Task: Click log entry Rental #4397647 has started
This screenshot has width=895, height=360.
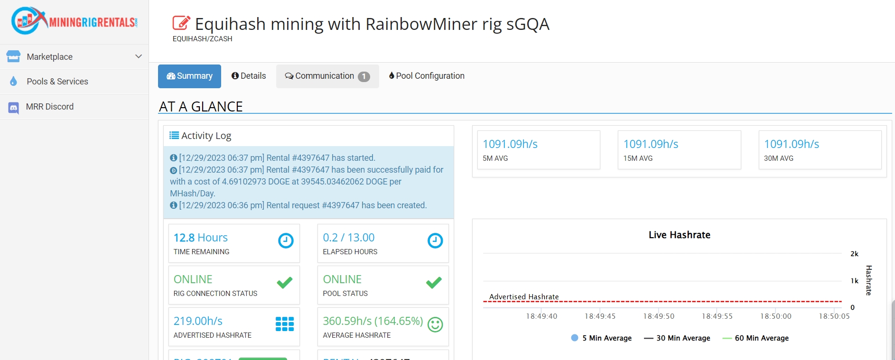Action: pyautogui.click(x=277, y=158)
